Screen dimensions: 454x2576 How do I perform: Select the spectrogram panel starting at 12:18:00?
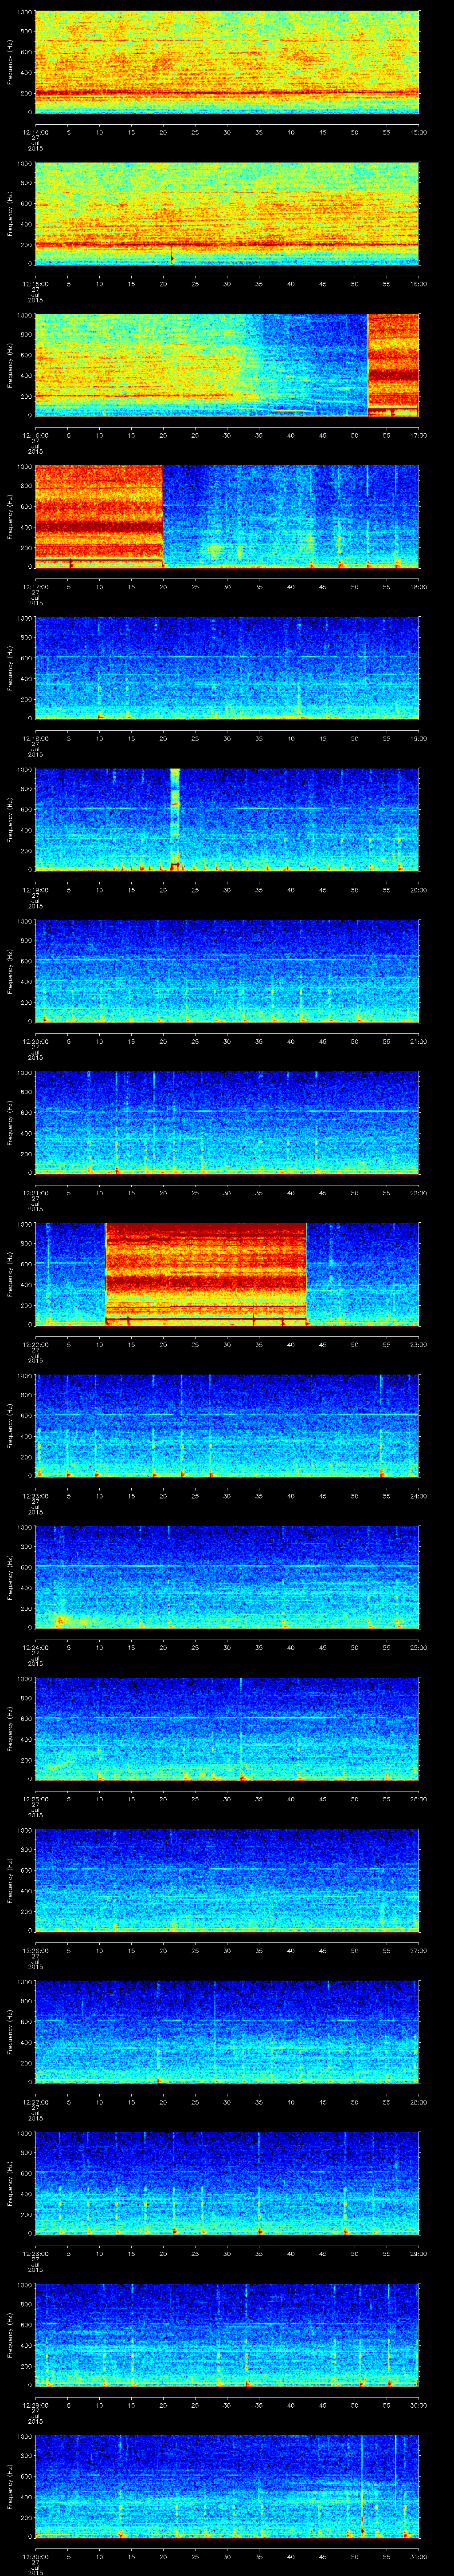[x=227, y=668]
